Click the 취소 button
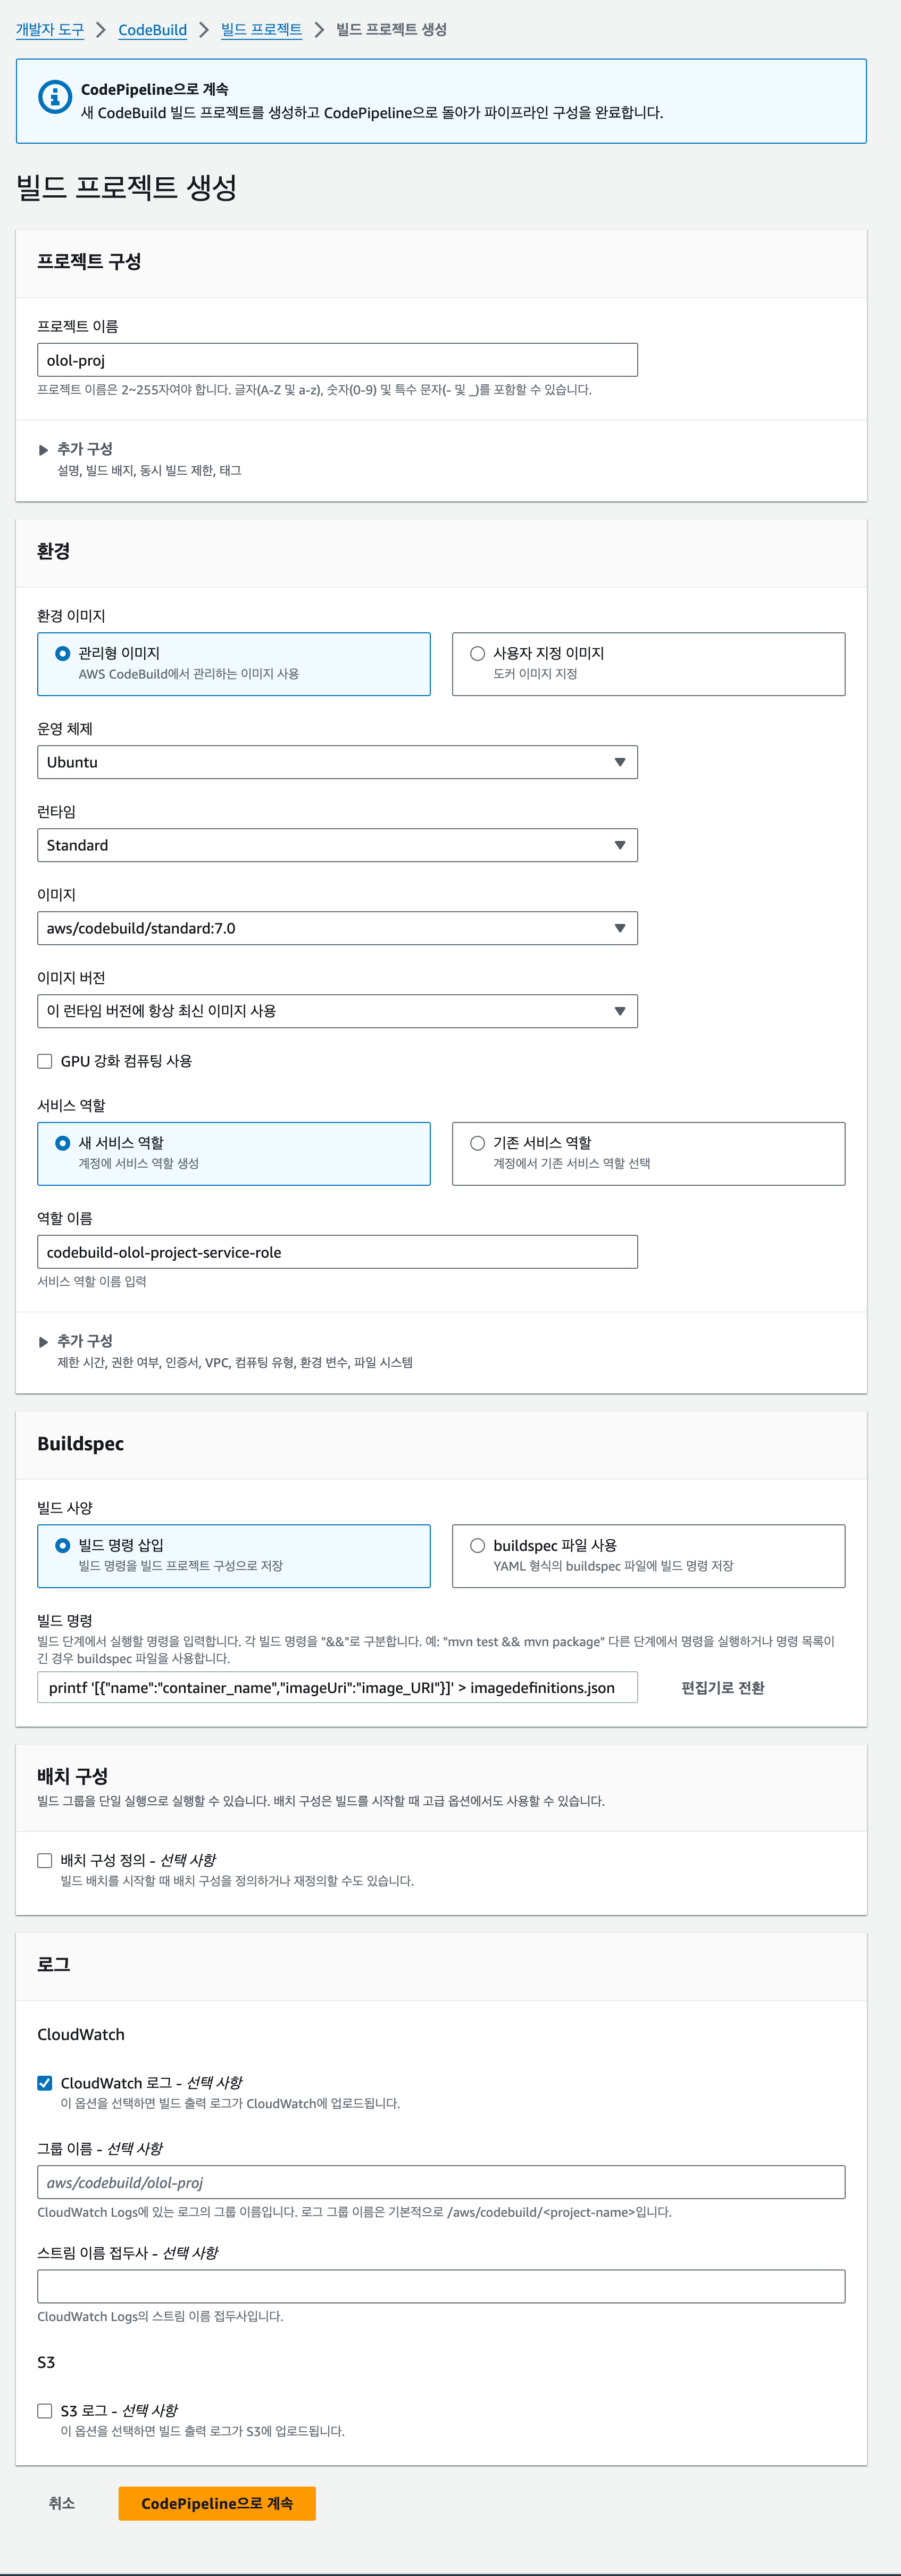The image size is (901, 2576). (62, 2503)
